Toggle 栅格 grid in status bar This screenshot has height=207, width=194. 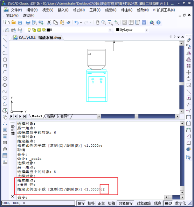click(x=91, y=203)
